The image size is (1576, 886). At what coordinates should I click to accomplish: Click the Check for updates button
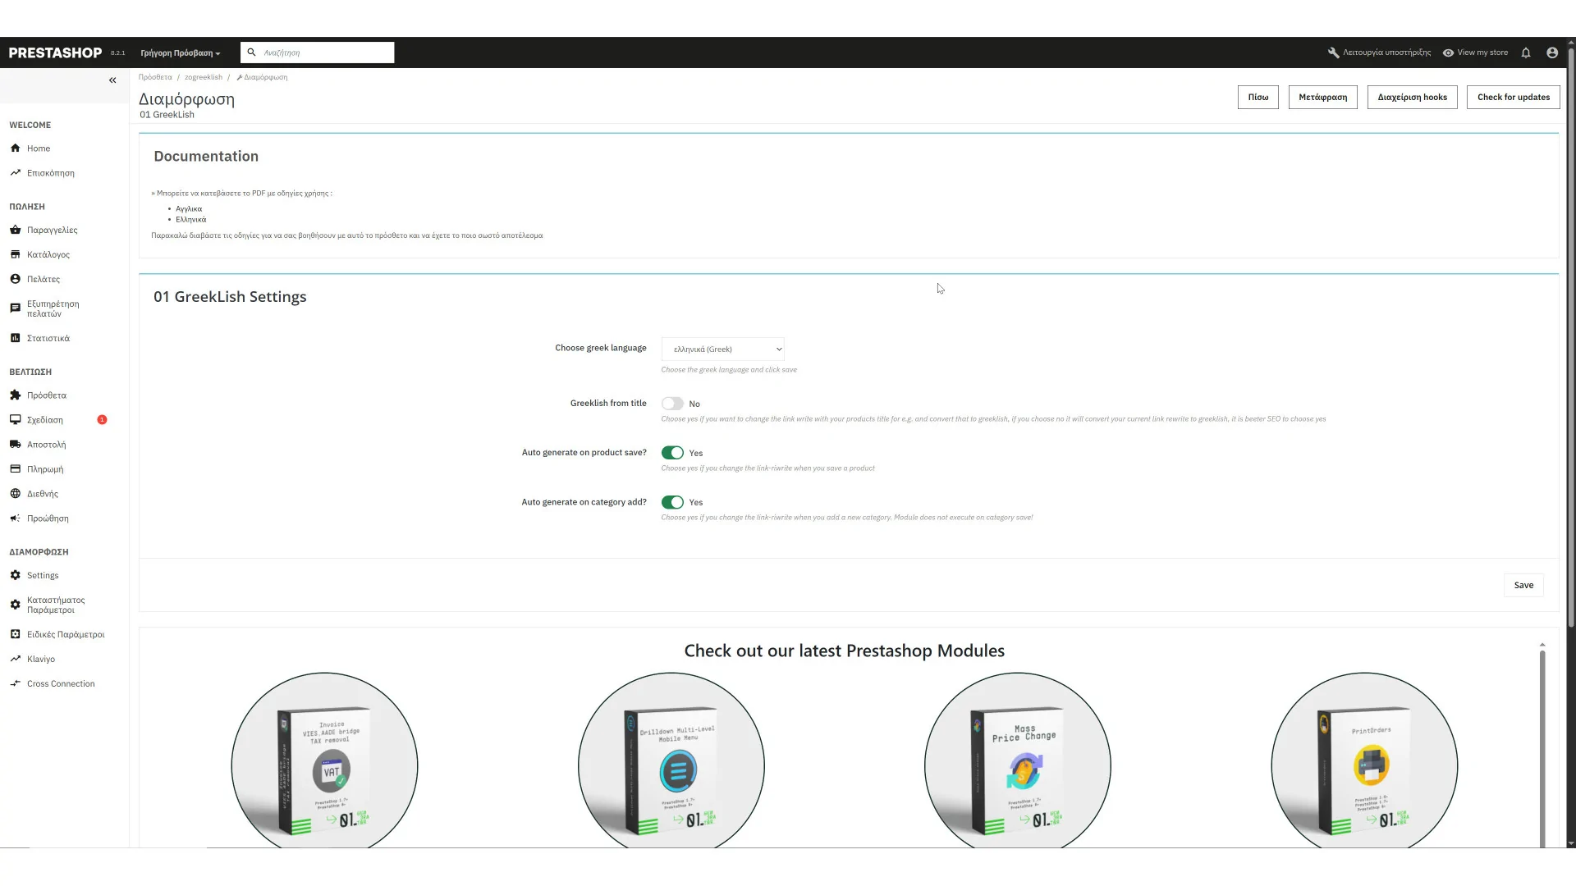pos(1513,97)
